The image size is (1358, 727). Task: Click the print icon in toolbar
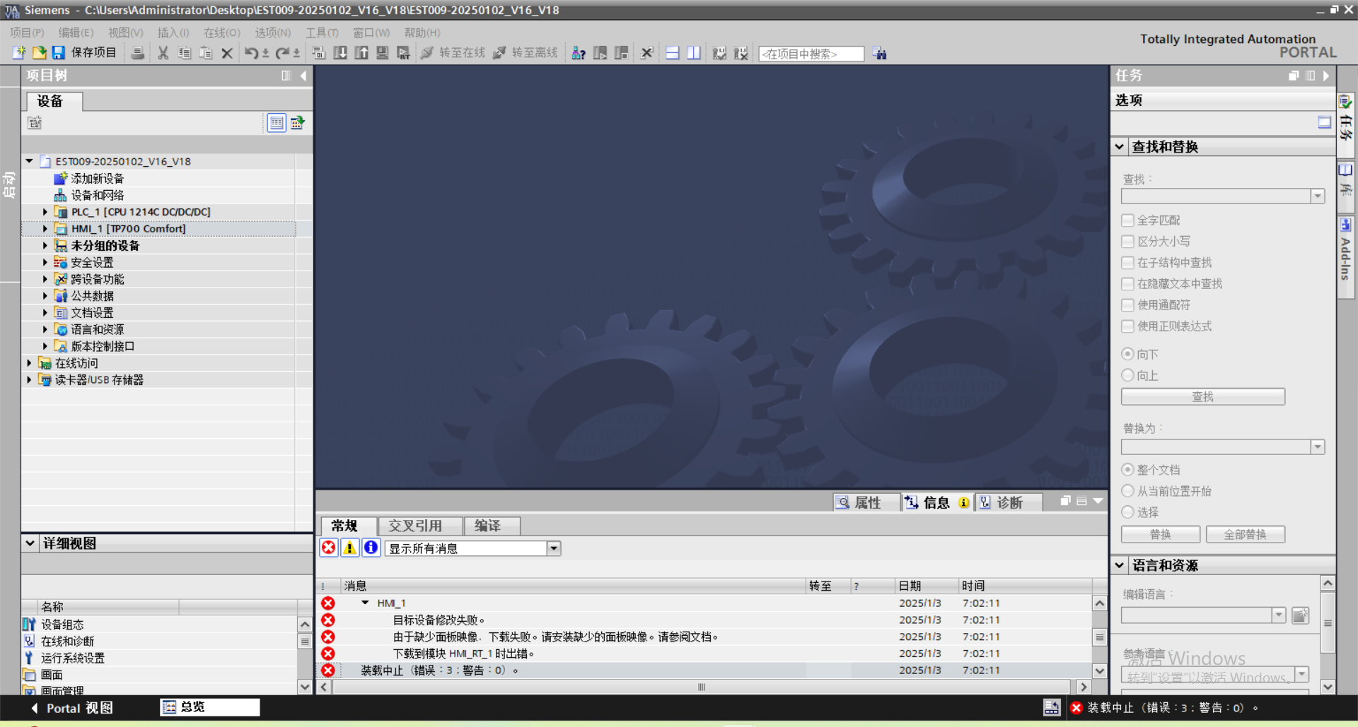coord(138,53)
